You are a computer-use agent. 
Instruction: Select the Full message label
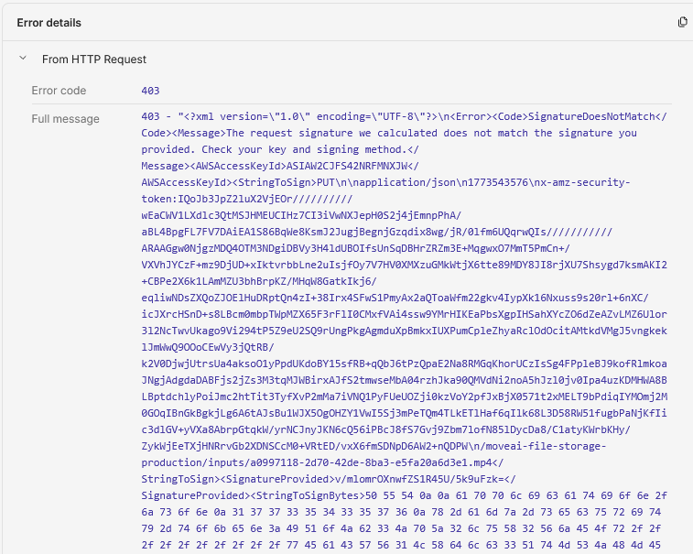[65, 119]
